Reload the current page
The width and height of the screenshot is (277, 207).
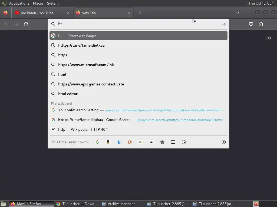pyautogui.click(x=26, y=24)
